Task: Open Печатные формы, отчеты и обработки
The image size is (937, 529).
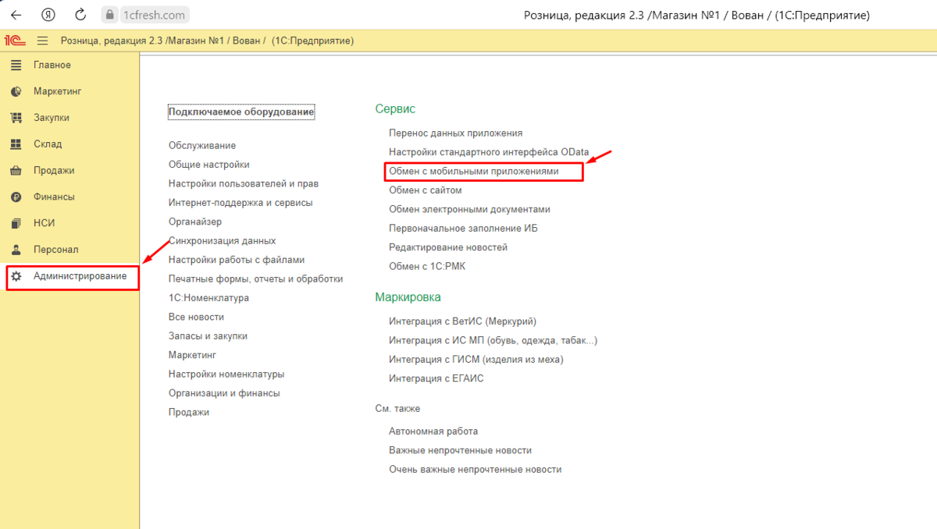Action: 256,279
